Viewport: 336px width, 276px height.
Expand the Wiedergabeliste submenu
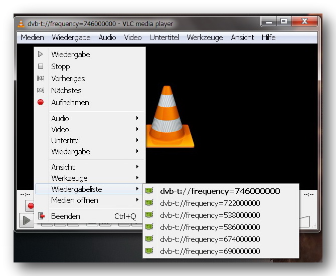[90, 189]
